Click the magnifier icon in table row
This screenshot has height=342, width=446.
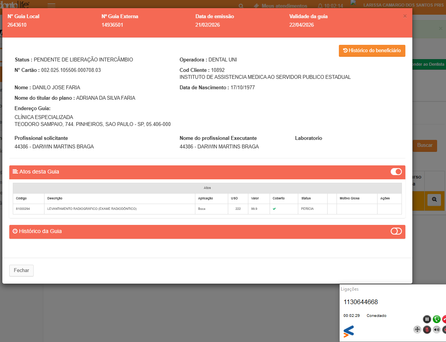coord(434,199)
